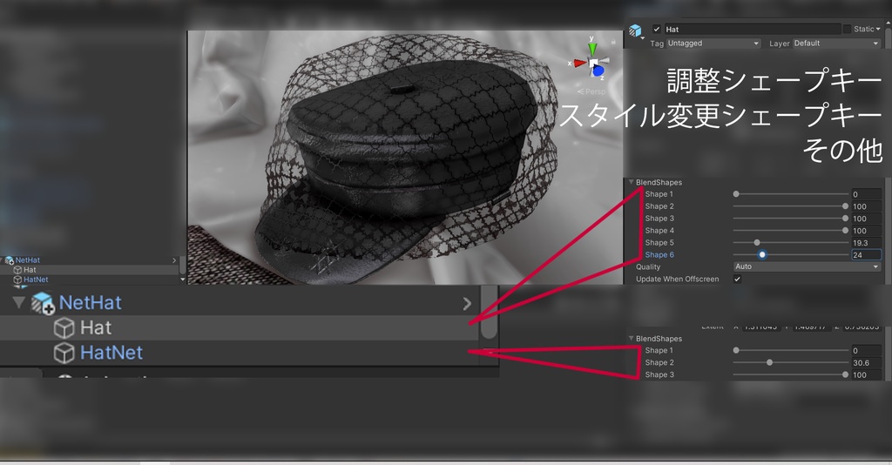Toggle the lock icon above the scene gizmo
The image size is (892, 465).
613,42
